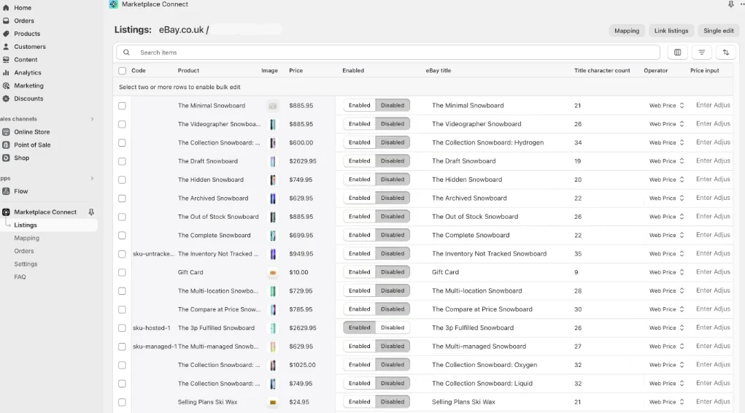Click the Content icon in sidebar
Screen dimensions: 745x413
(6, 59)
